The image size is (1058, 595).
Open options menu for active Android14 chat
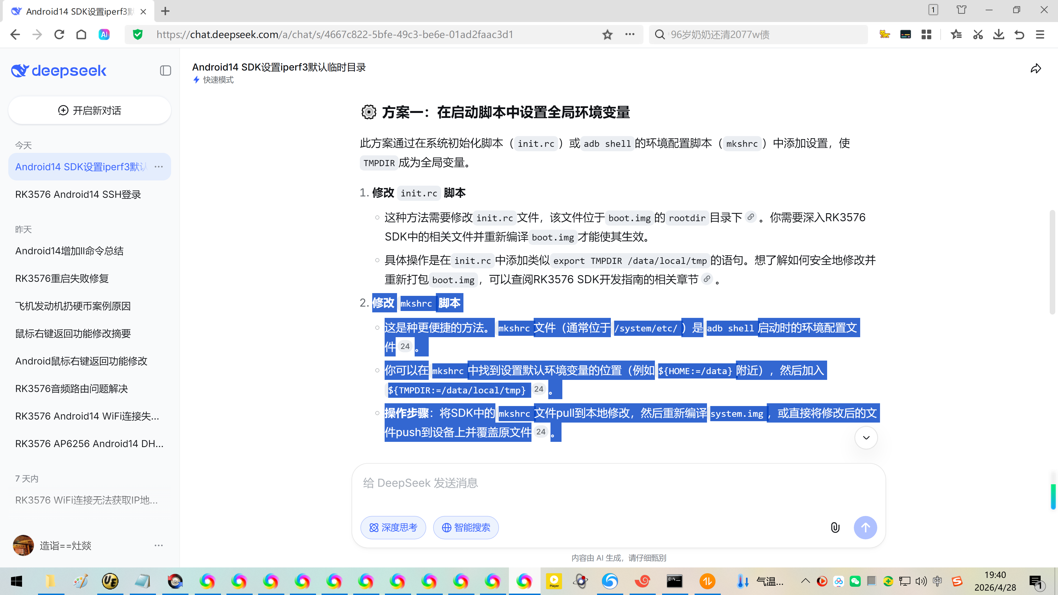158,167
